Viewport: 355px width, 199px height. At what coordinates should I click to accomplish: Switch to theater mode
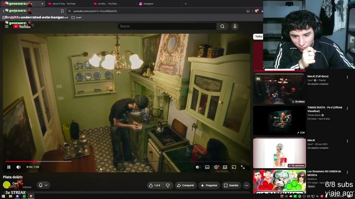(x=225, y=167)
